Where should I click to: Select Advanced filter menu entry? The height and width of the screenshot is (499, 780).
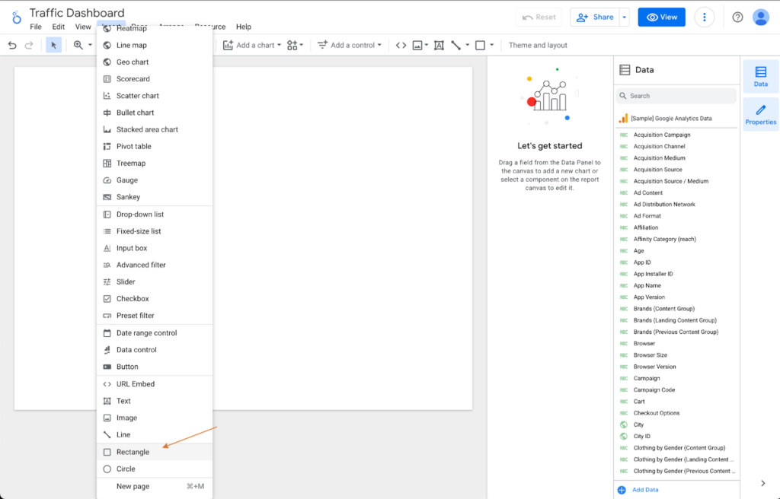[155, 265]
